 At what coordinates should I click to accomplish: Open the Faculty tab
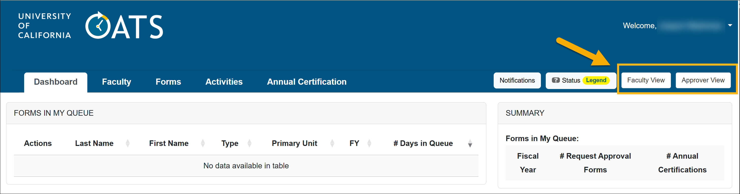click(116, 82)
